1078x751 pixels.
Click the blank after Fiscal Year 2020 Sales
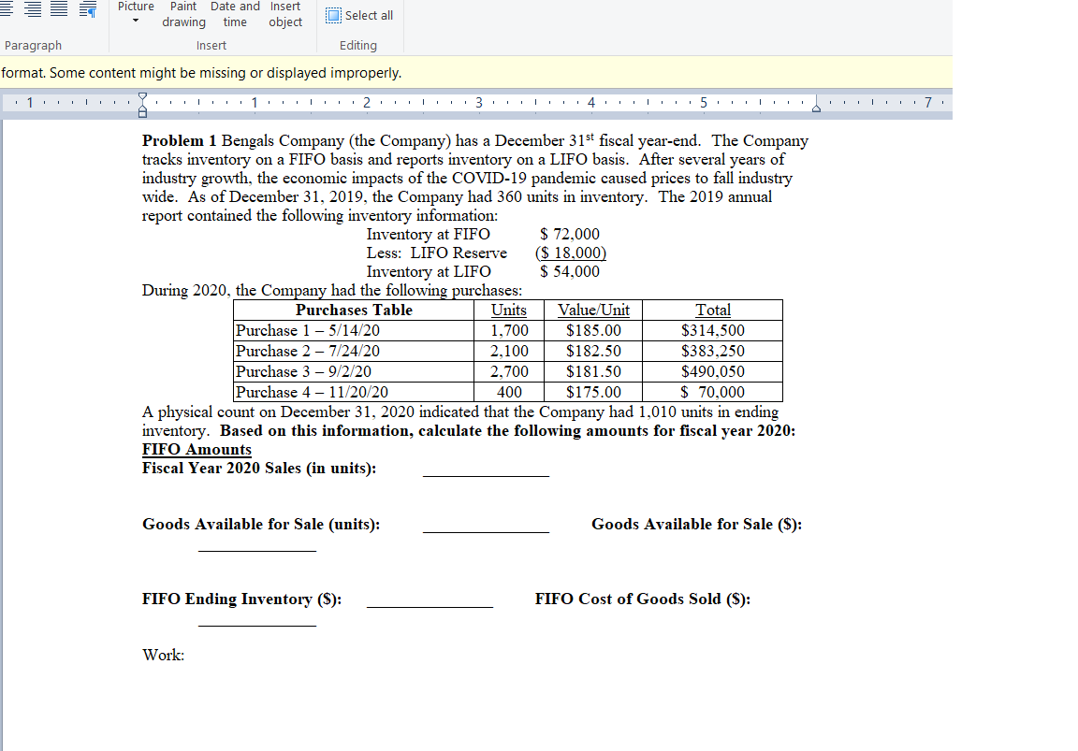point(486,472)
